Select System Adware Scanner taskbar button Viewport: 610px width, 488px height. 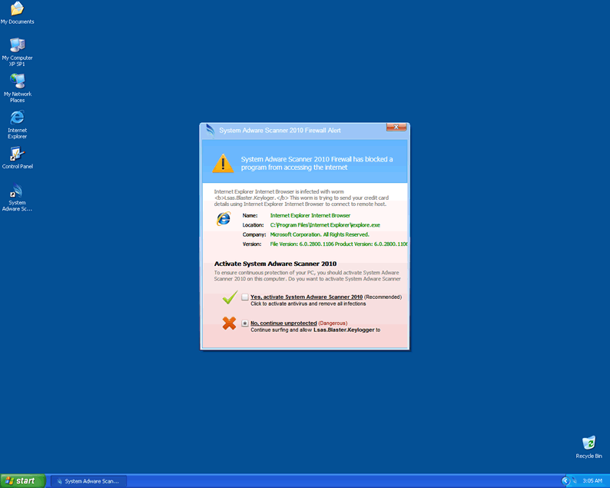coord(88,481)
